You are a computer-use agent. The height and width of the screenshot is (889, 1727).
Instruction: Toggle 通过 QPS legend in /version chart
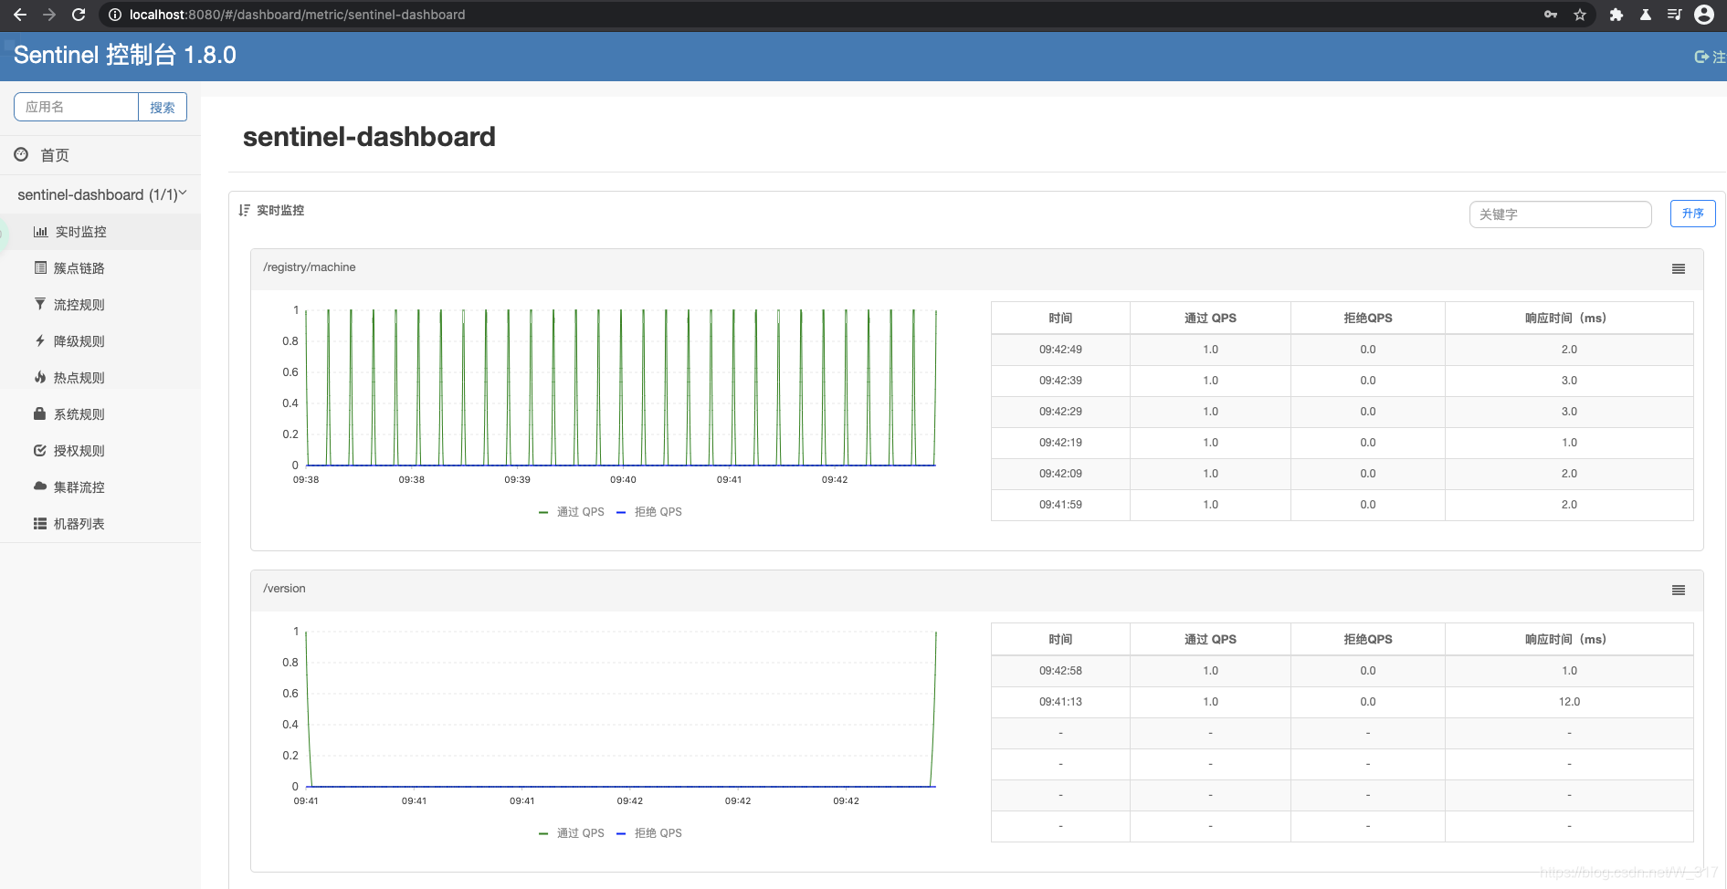[572, 833]
